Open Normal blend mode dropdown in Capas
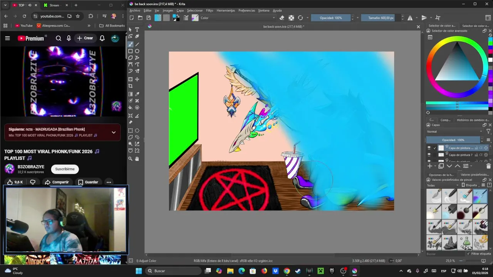 point(454,132)
